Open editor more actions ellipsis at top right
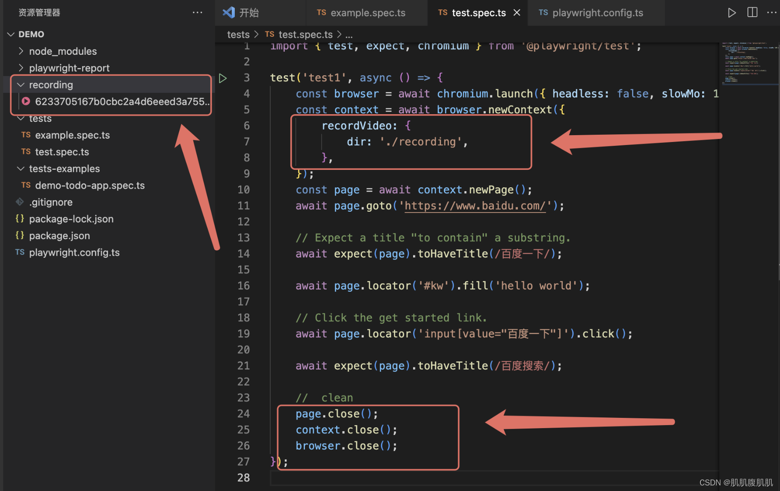 tap(771, 12)
